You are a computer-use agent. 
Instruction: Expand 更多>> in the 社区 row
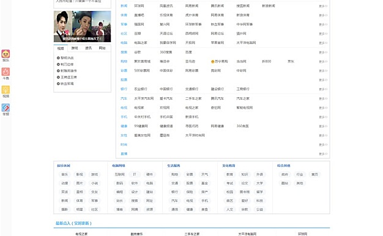coord(323,34)
